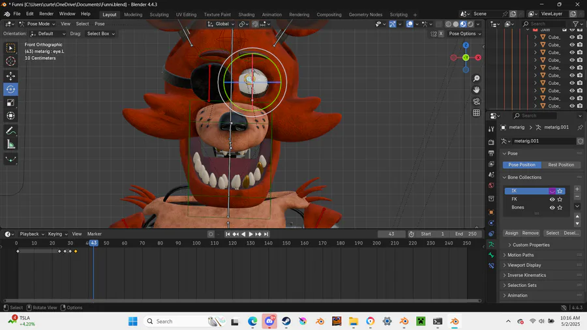Expand the Inverse Kinematics panel
This screenshot has height=330, width=587.
click(526, 275)
